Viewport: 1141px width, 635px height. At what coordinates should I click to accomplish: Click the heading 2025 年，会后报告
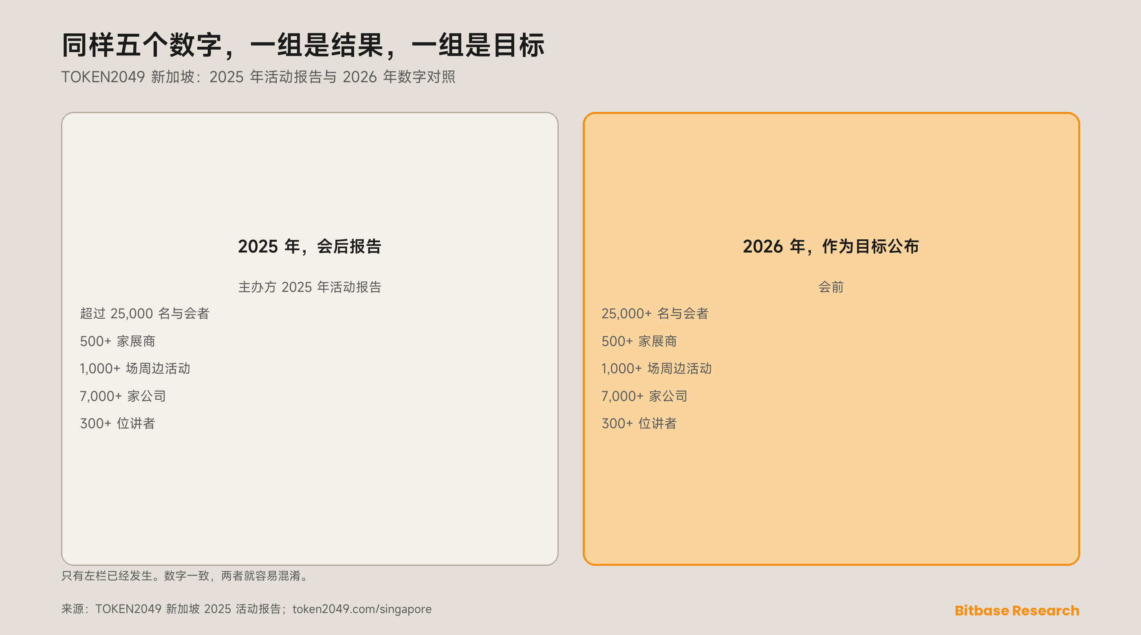[310, 247]
